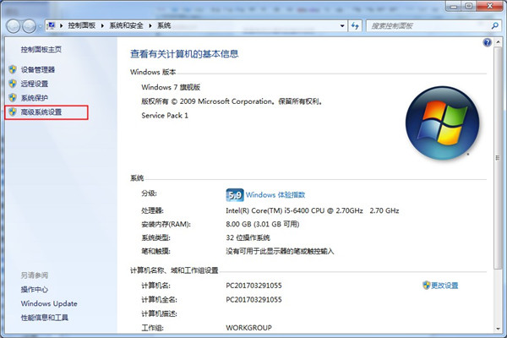Open 操作中心 link under 另请参阅
This screenshot has height=338, width=507.
tap(35, 290)
